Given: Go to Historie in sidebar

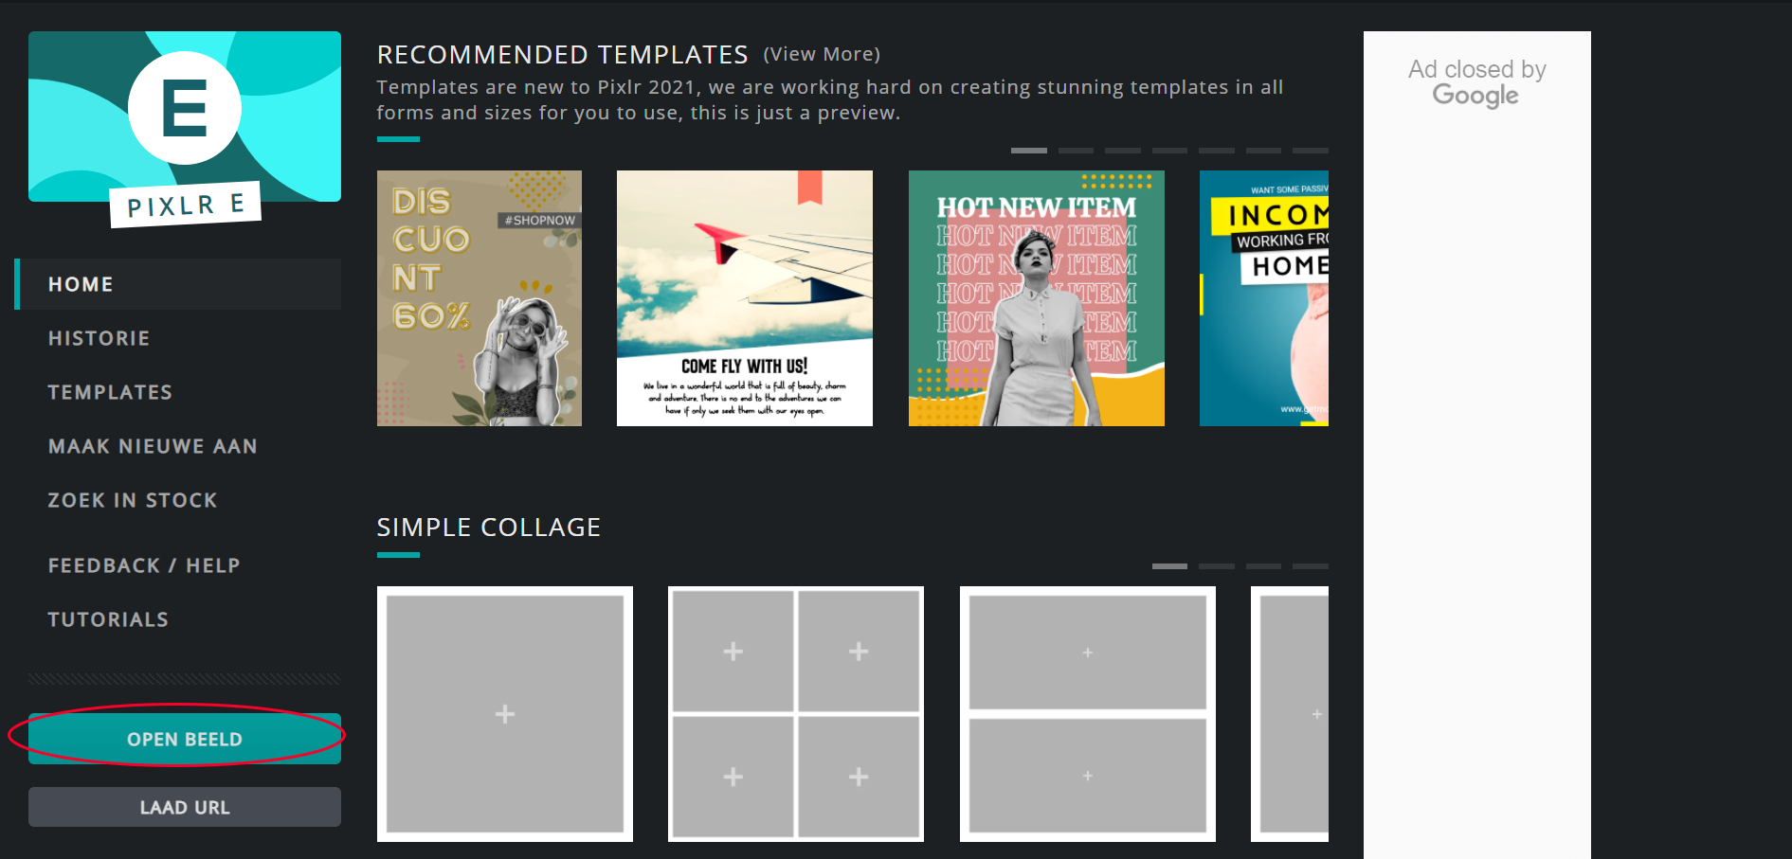Looking at the screenshot, I should click(99, 338).
